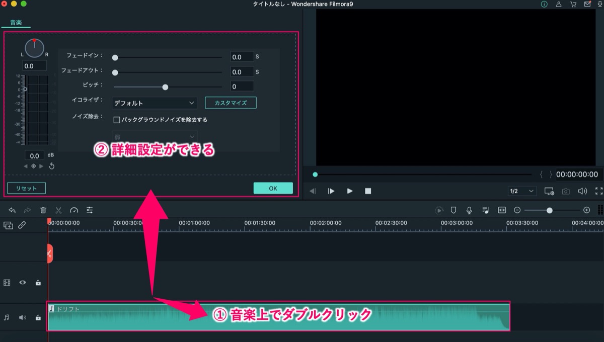
Task: Open preview display settings icon
Action: (549, 191)
